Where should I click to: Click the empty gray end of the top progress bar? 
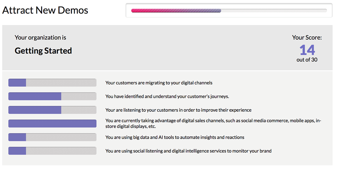pyautogui.click(x=275, y=11)
